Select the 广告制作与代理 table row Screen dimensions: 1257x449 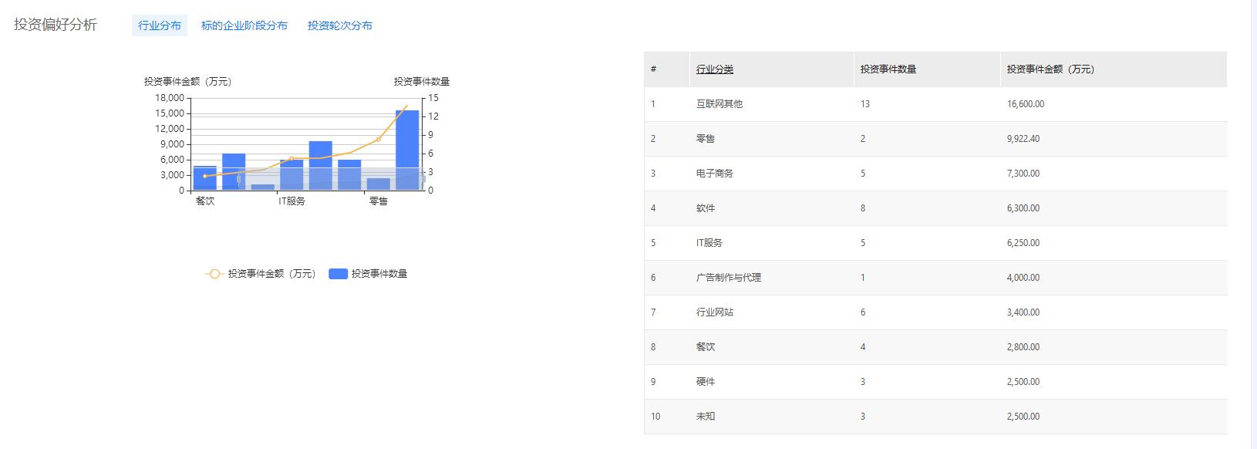pyautogui.click(x=729, y=278)
